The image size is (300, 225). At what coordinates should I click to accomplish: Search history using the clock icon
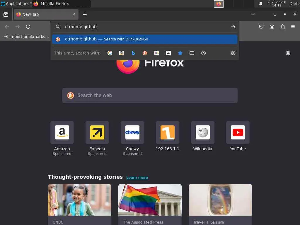coord(203,53)
